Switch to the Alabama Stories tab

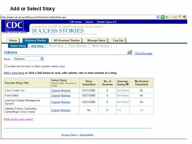click(x=35, y=40)
